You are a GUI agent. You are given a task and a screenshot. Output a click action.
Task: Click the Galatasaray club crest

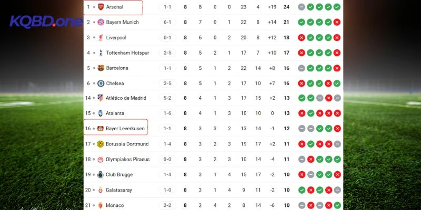[101, 190]
